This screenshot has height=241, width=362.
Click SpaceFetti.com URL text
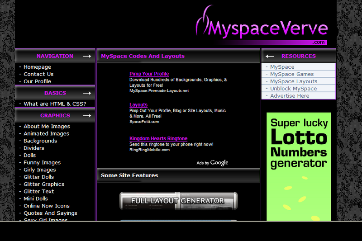point(144,122)
